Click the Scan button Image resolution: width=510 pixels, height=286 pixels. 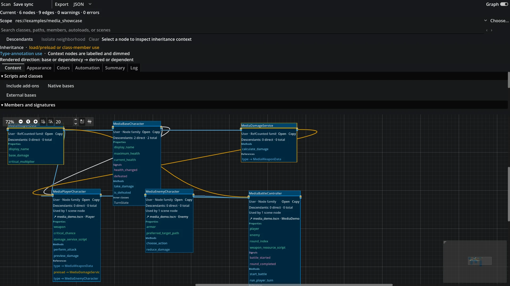tap(6, 4)
